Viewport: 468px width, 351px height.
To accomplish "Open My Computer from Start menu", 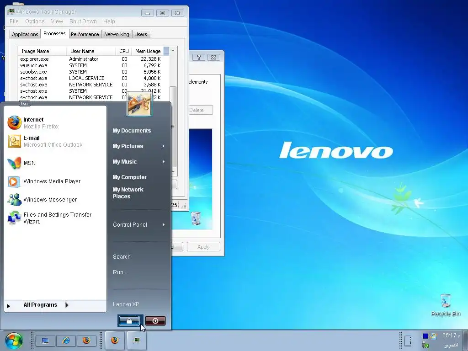I will tap(129, 177).
